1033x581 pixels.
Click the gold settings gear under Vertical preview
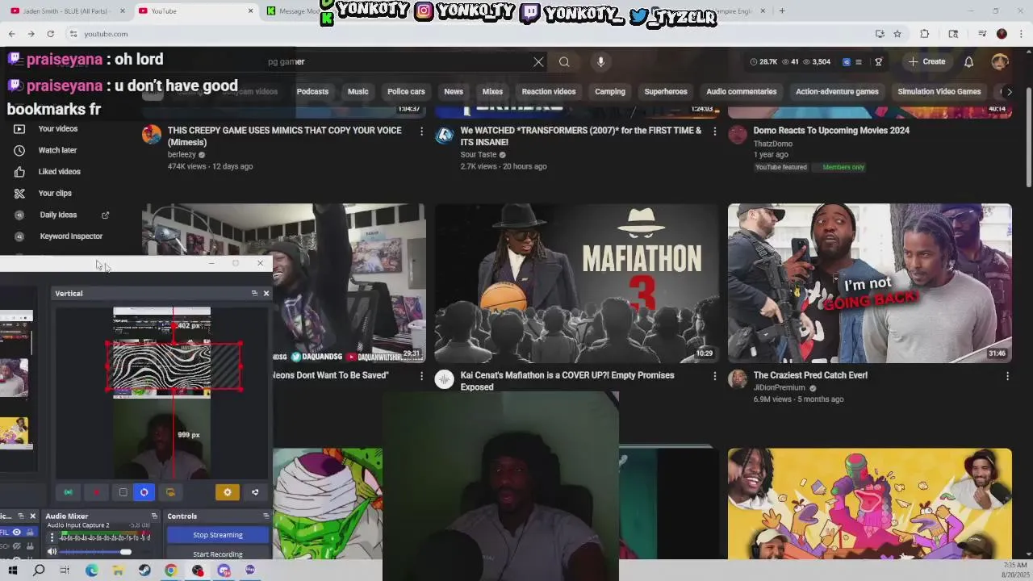pyautogui.click(x=227, y=492)
